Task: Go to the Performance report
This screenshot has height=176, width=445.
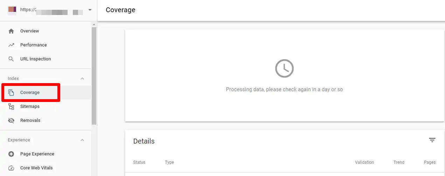Action: [33, 45]
